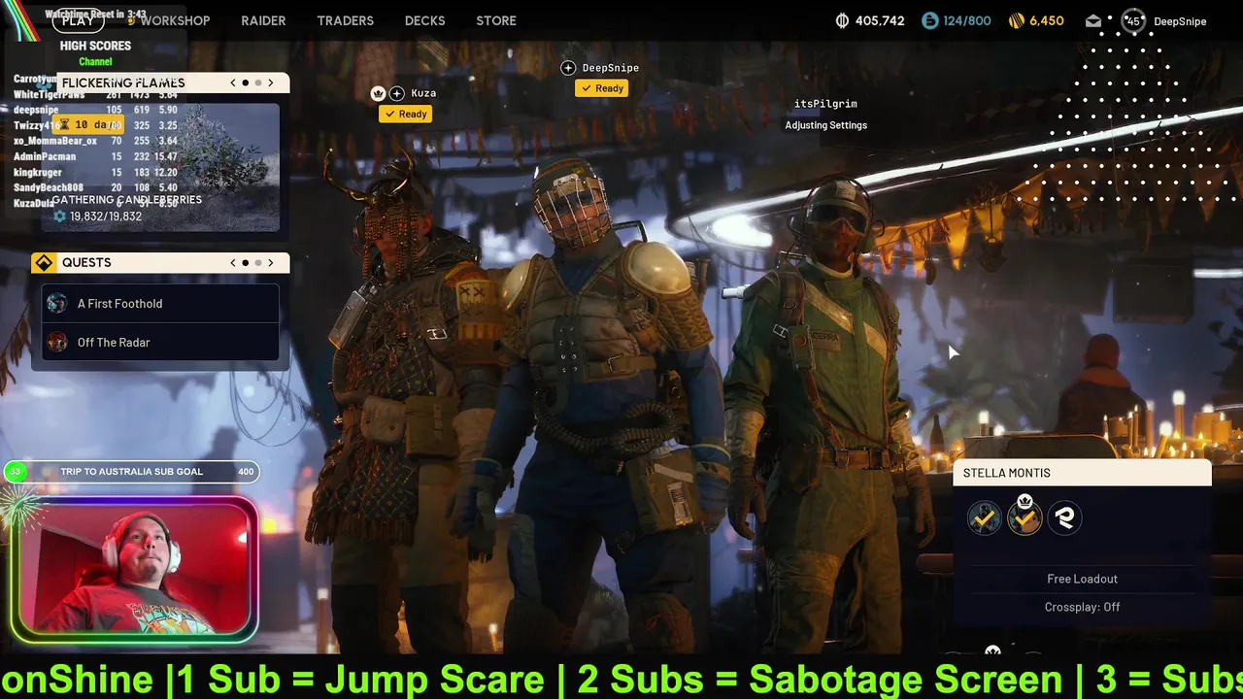
Task: Click the Gathering Candleberries event thumbnail
Action: pyautogui.click(x=160, y=167)
